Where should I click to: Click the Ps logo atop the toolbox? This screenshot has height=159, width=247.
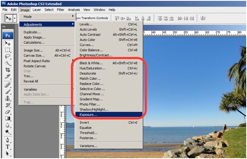tap(8, 36)
